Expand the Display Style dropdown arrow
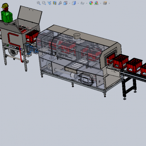Screen dimensions: 146x146 tap(78, 3)
